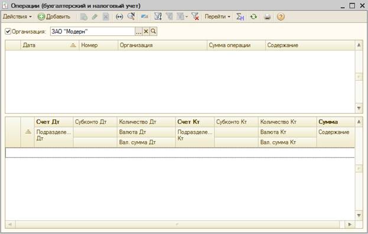Click the operations list vertical scrollbar thumb

pyautogui.click(x=359, y=77)
